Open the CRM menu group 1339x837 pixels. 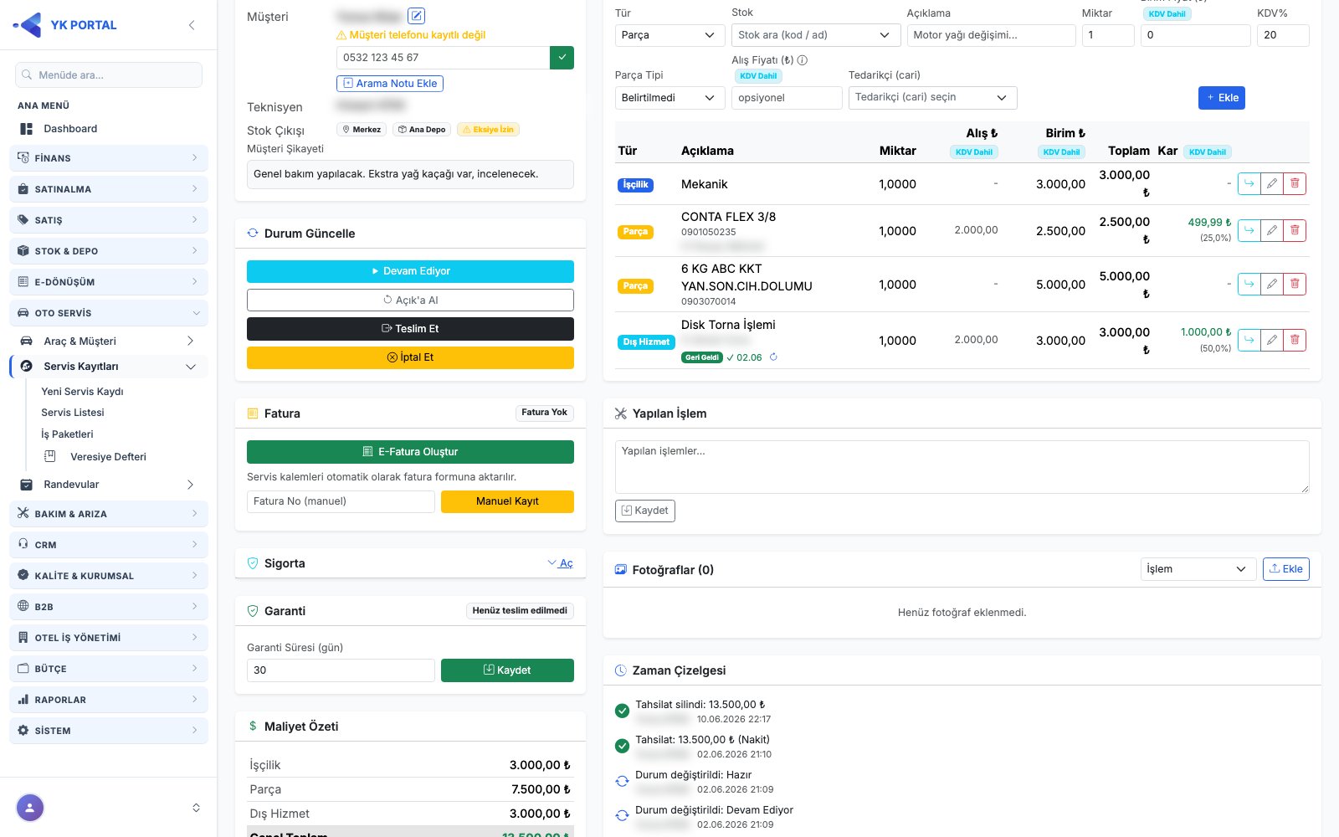point(109,545)
